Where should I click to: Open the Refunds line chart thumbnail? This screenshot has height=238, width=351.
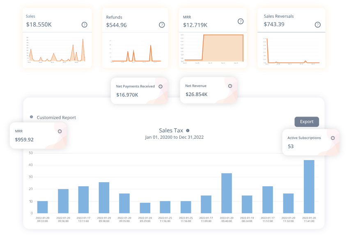[135, 51]
